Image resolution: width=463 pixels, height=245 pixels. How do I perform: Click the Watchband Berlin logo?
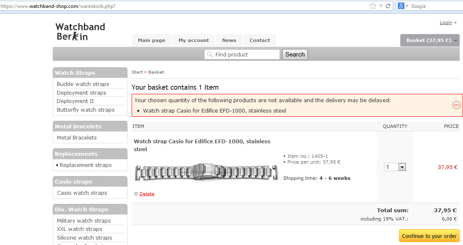click(80, 32)
